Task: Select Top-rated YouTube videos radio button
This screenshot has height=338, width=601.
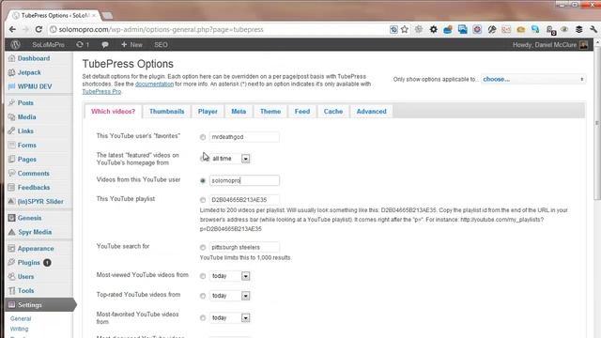Action: click(x=203, y=296)
